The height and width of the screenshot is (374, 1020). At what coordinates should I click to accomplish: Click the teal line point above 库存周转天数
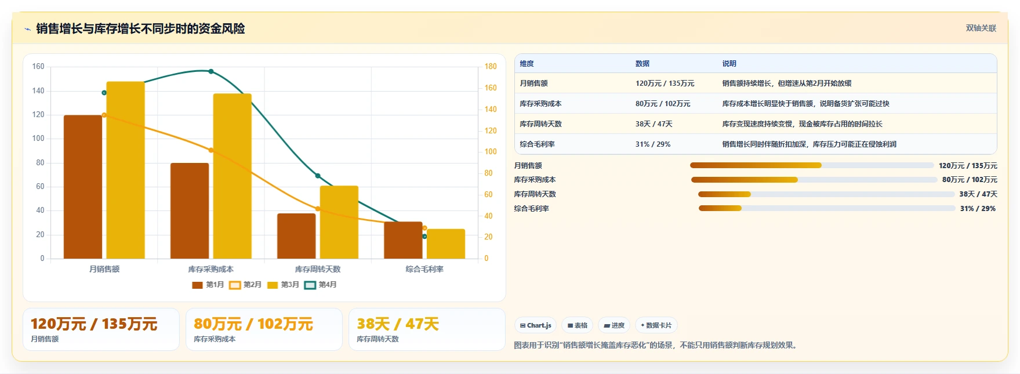coord(318,176)
